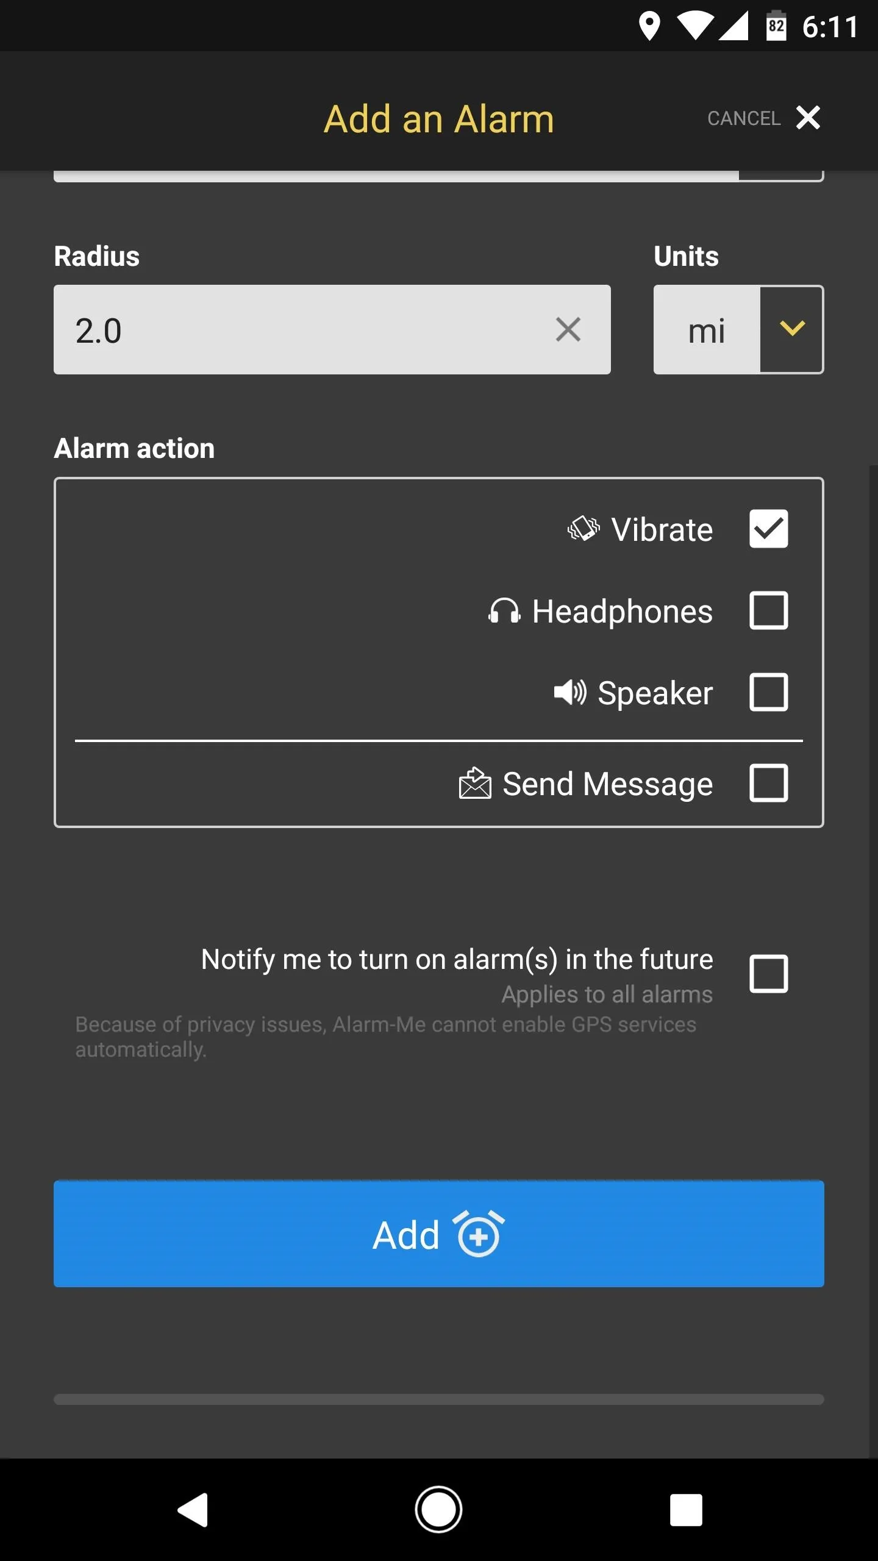Screen dimensions: 878x1561
Task: Click the Vibrate phone icon
Action: point(584,529)
